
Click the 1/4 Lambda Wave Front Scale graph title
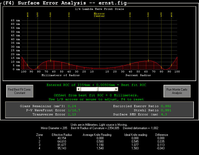[x=99, y=9]
